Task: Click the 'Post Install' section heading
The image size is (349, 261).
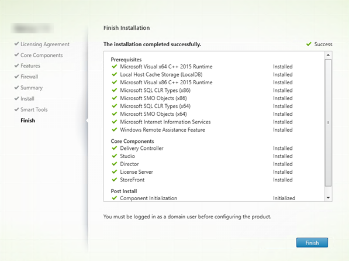Action: (124, 191)
